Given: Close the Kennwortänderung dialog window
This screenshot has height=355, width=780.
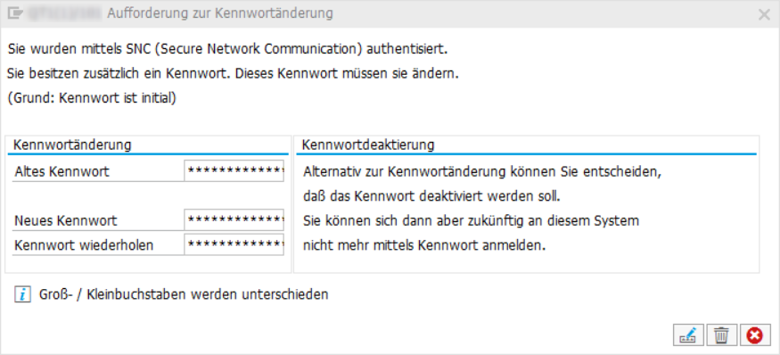Looking at the screenshot, I should pyautogui.click(x=764, y=14).
